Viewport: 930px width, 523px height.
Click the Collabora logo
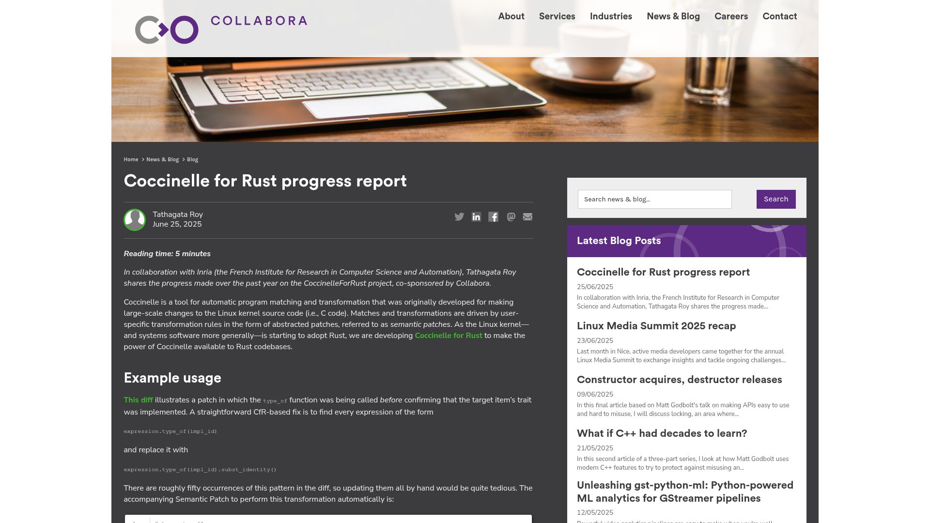[221, 29]
